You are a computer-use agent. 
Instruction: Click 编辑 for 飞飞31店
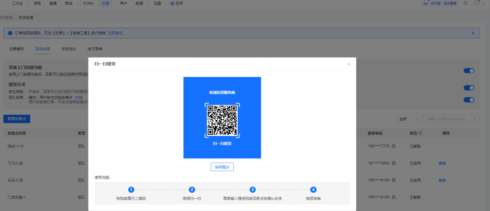click(x=442, y=163)
